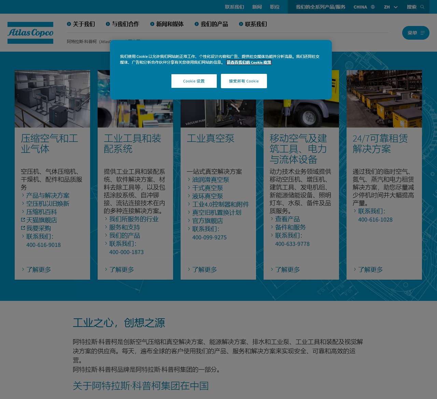
Task: Click external-link icon beside 天猫旗舰店
Action: 23,220
